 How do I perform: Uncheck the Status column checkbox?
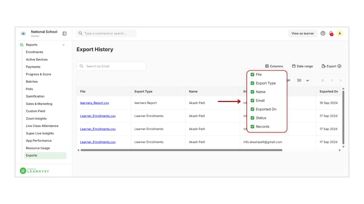[252, 118]
